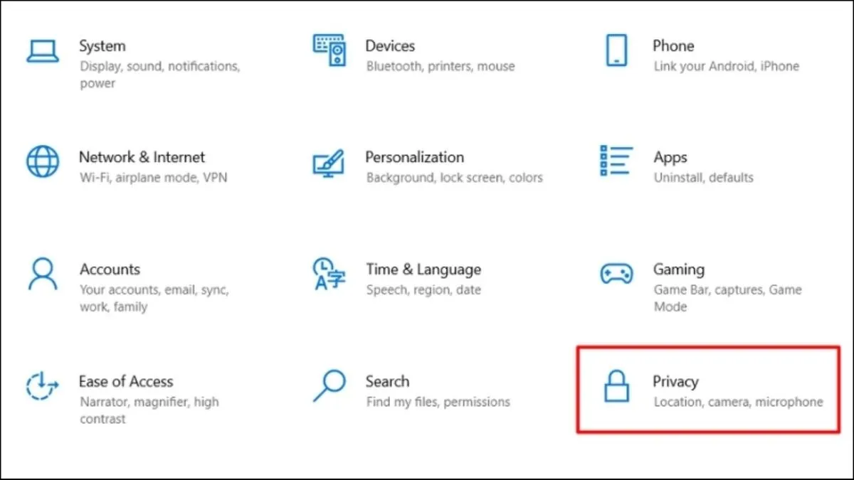Select the Gaming category heading
Image resolution: width=854 pixels, height=480 pixels.
679,270
